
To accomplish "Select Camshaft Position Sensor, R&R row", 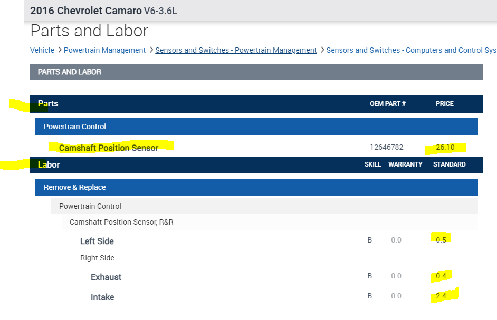I will [x=121, y=222].
